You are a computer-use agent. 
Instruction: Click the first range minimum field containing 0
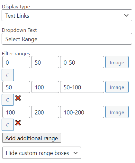(16, 62)
